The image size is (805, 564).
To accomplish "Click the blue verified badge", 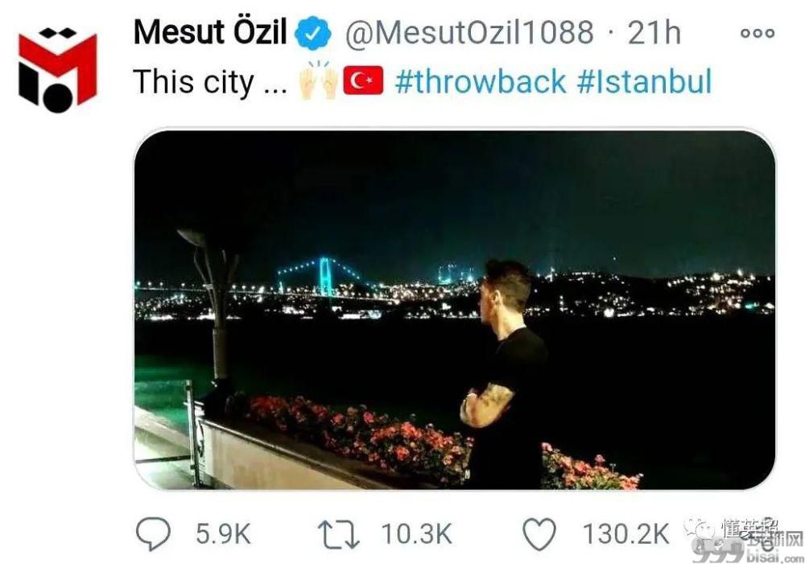I will (312, 33).
